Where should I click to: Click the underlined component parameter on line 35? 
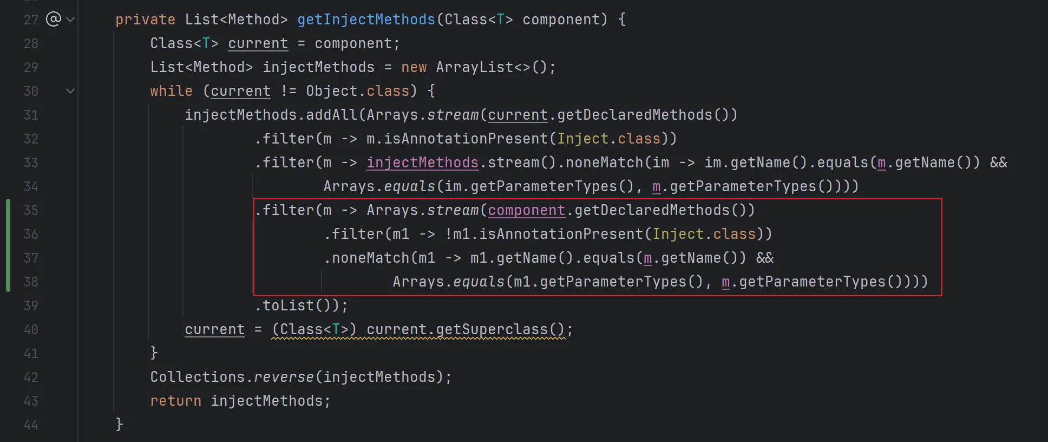tap(526, 210)
